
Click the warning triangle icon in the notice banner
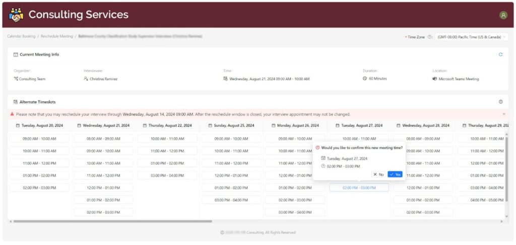click(12, 114)
